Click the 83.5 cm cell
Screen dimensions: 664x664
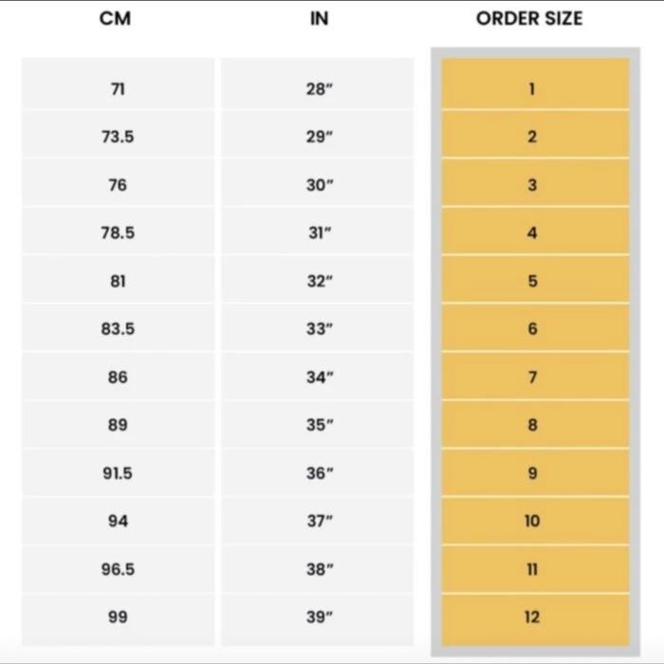pos(118,329)
